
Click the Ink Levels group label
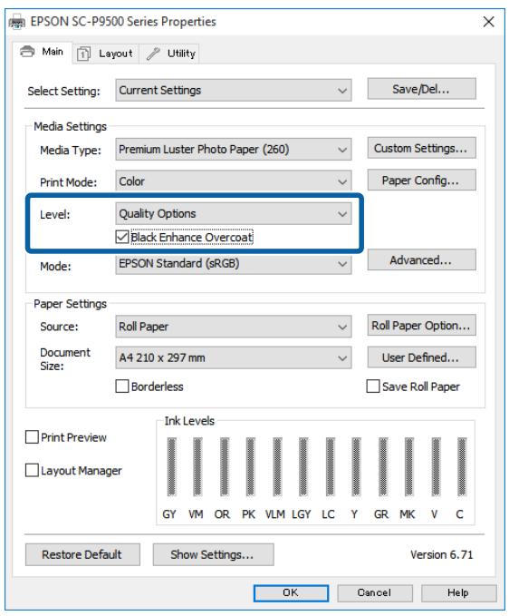tap(189, 421)
